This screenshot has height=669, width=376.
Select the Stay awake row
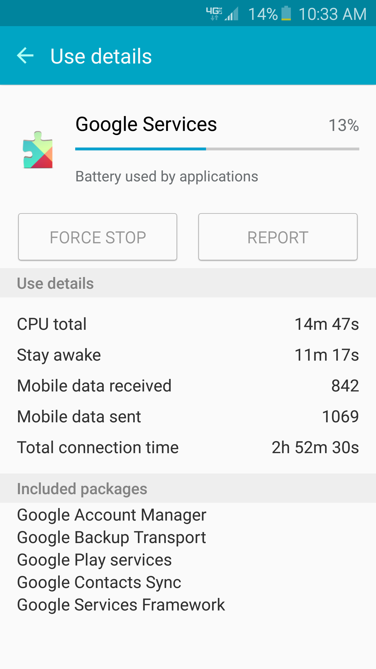click(188, 355)
